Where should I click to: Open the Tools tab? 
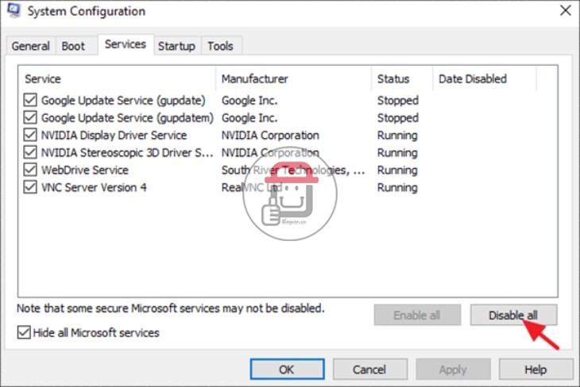(x=220, y=46)
